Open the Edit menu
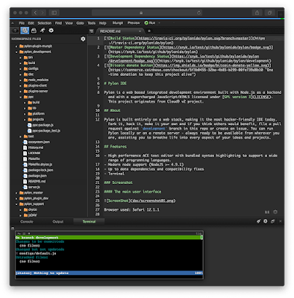The width and height of the screenshot is (294, 298). click(31, 23)
